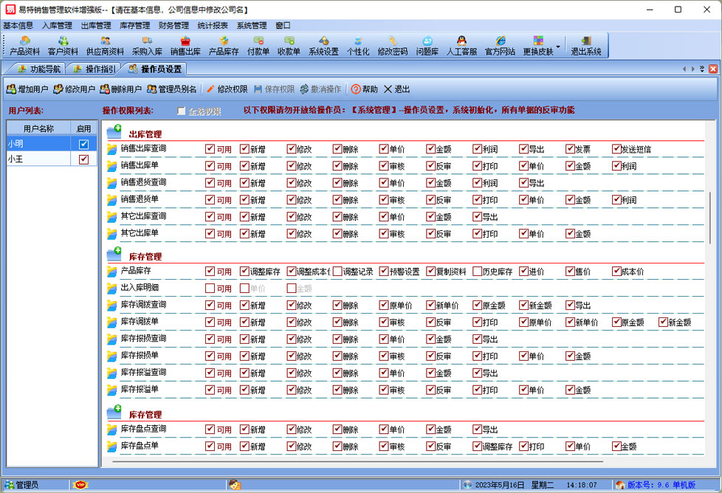Viewport: 722px width, 493px height.
Task: Open 官方网站 browser icon
Action: (x=500, y=45)
